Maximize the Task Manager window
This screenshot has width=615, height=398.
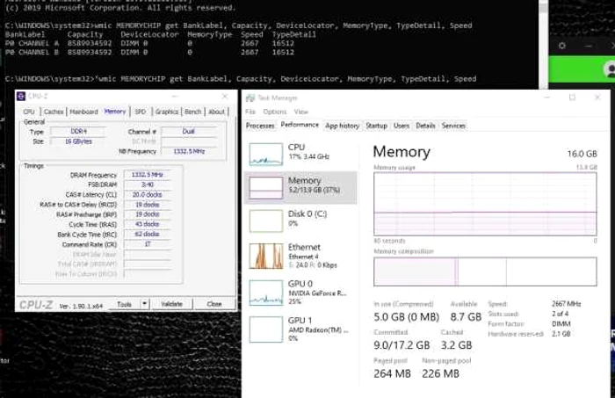(x=572, y=98)
